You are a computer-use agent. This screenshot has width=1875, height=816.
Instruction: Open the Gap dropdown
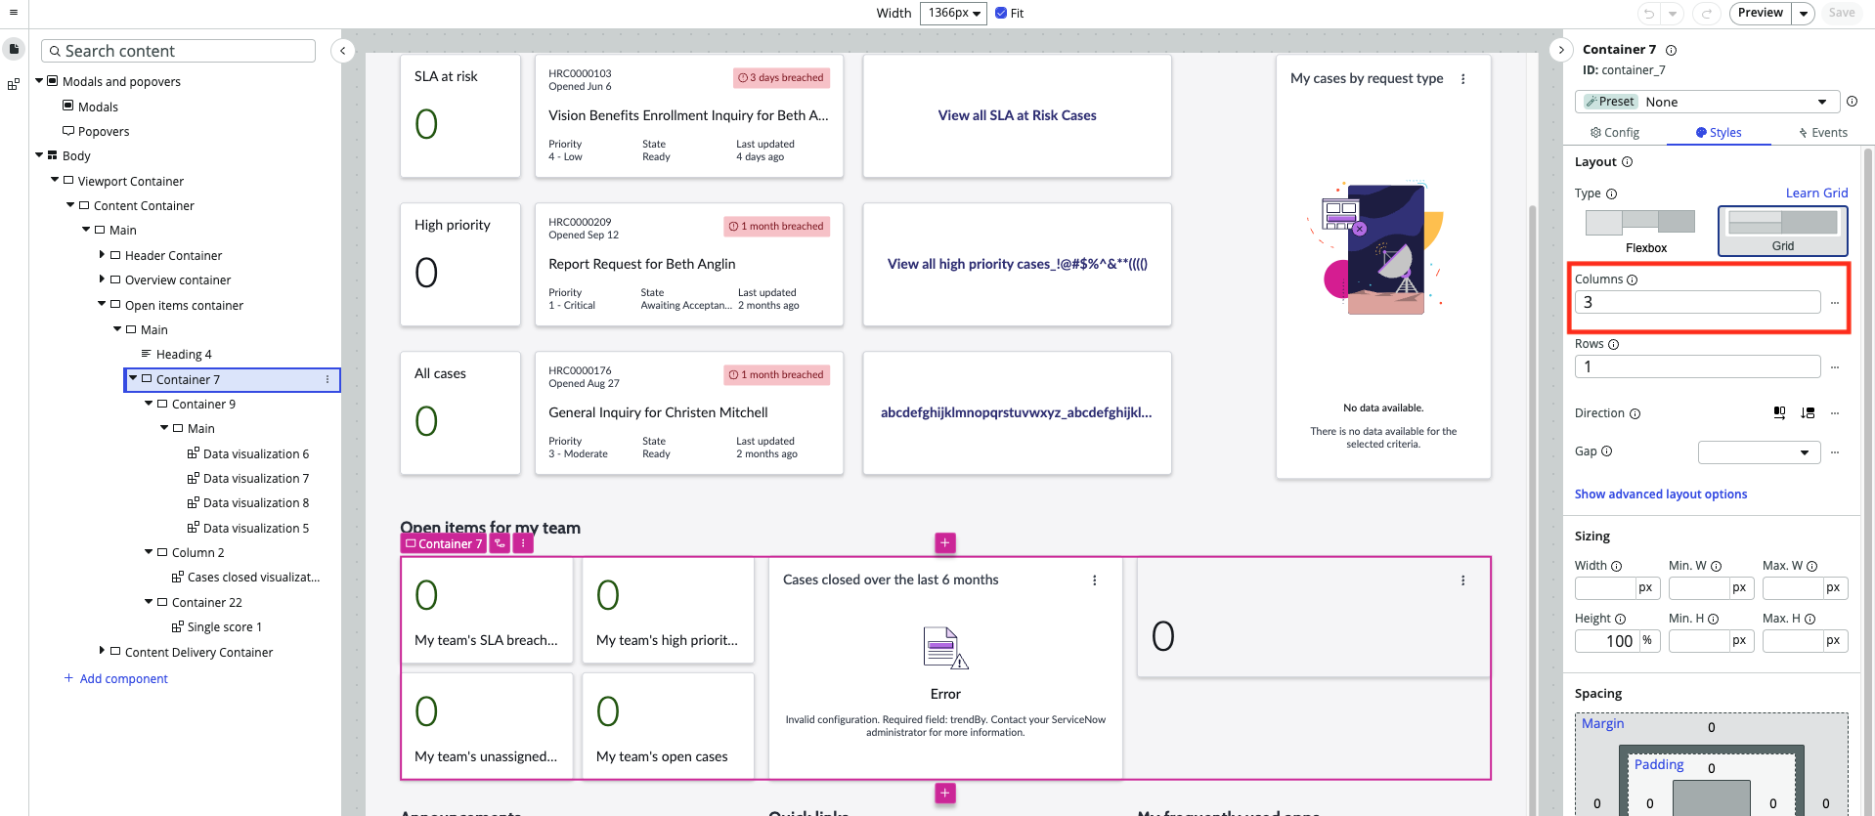[x=1759, y=452]
